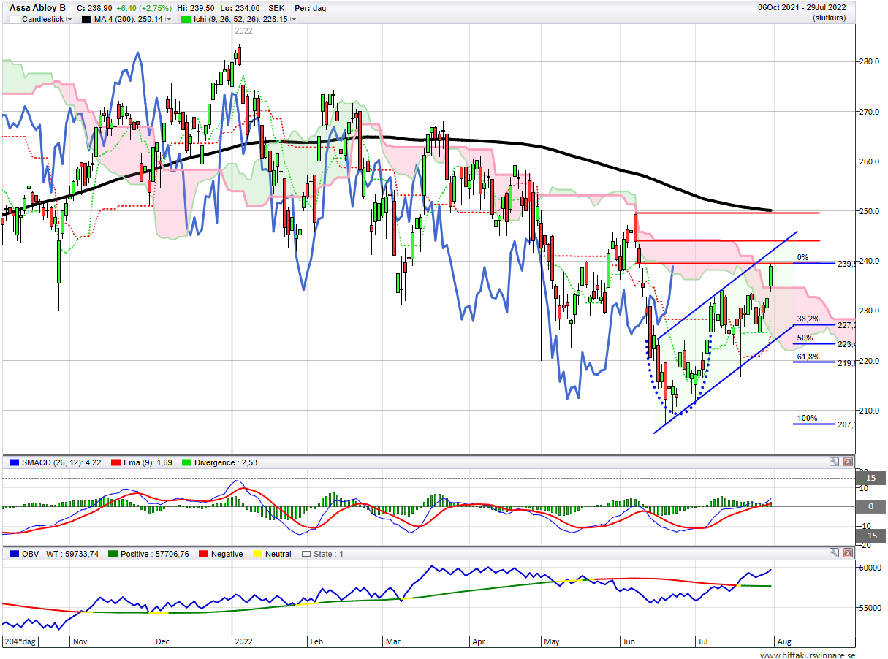
Task: Click the Assa Abloy B stock title
Action: [37, 8]
